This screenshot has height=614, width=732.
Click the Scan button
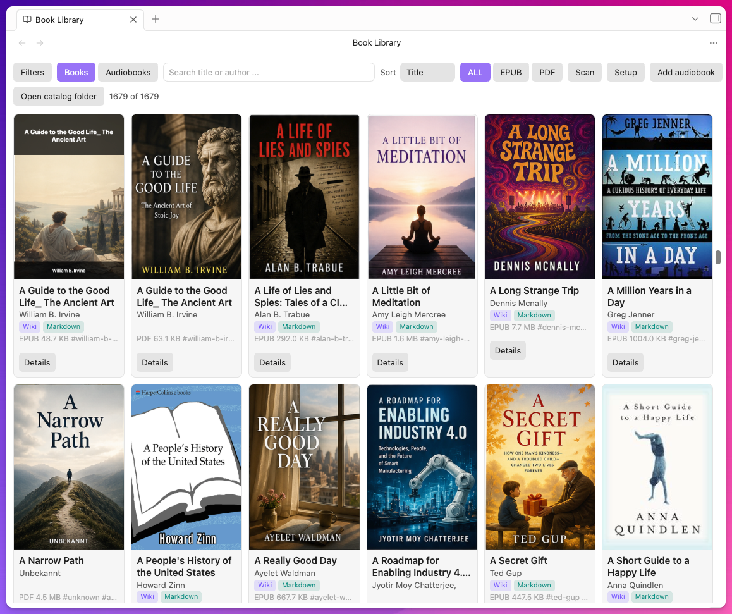(x=585, y=72)
